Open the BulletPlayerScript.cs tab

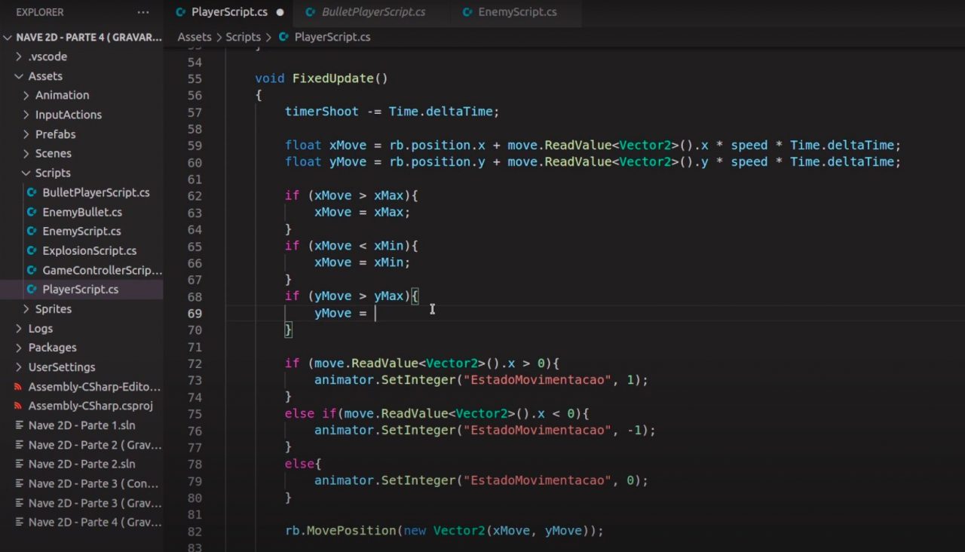(373, 12)
